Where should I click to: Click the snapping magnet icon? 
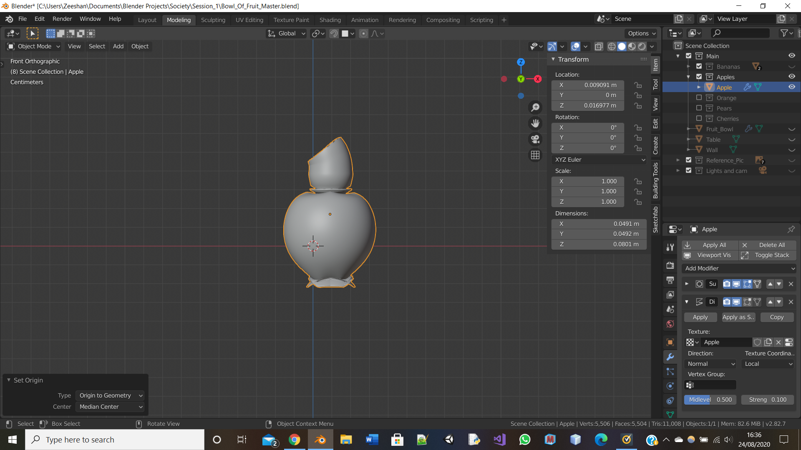click(x=334, y=33)
